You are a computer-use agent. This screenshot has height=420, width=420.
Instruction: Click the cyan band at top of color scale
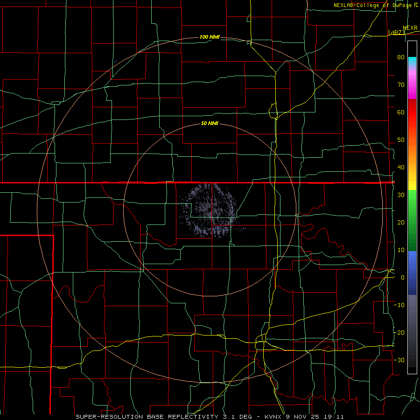412,61
